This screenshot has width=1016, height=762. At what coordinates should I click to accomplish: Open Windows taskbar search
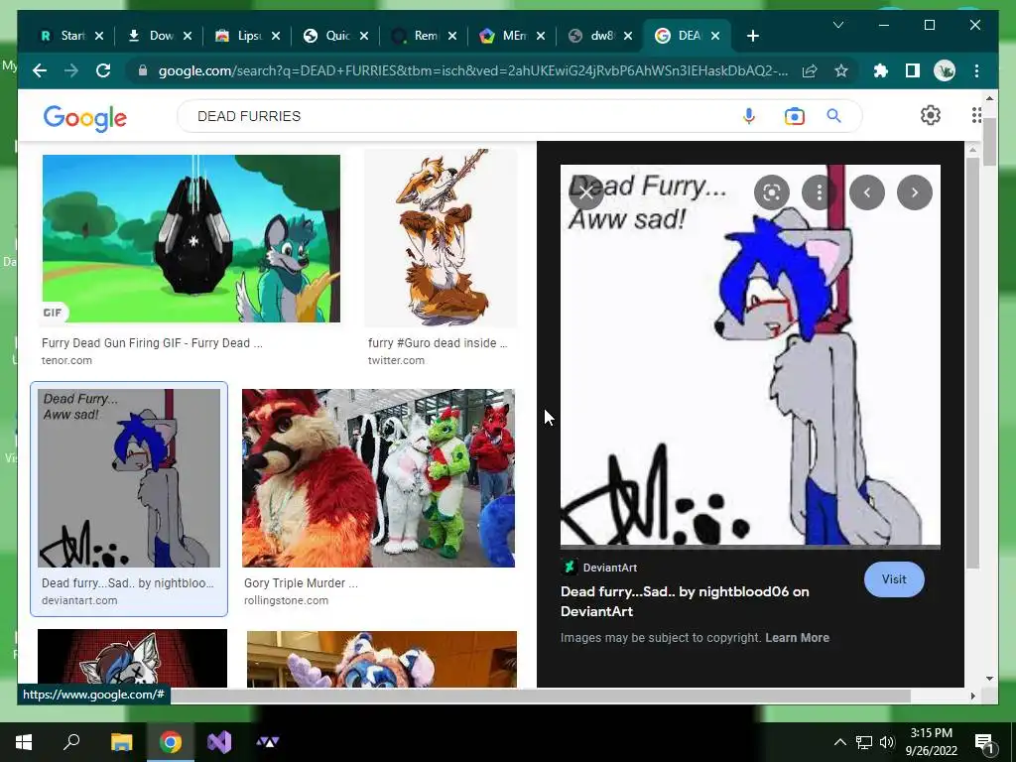tap(71, 742)
